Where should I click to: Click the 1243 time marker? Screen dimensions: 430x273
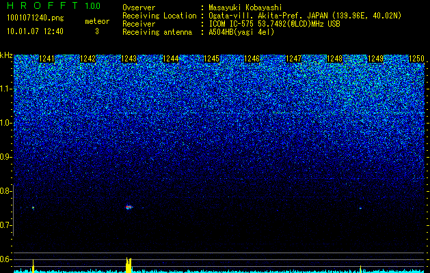click(129, 59)
